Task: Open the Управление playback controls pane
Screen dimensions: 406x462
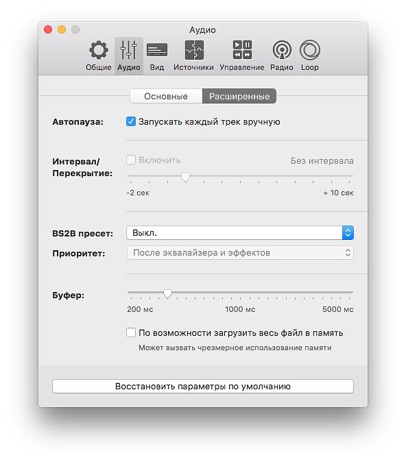Action: (242, 56)
